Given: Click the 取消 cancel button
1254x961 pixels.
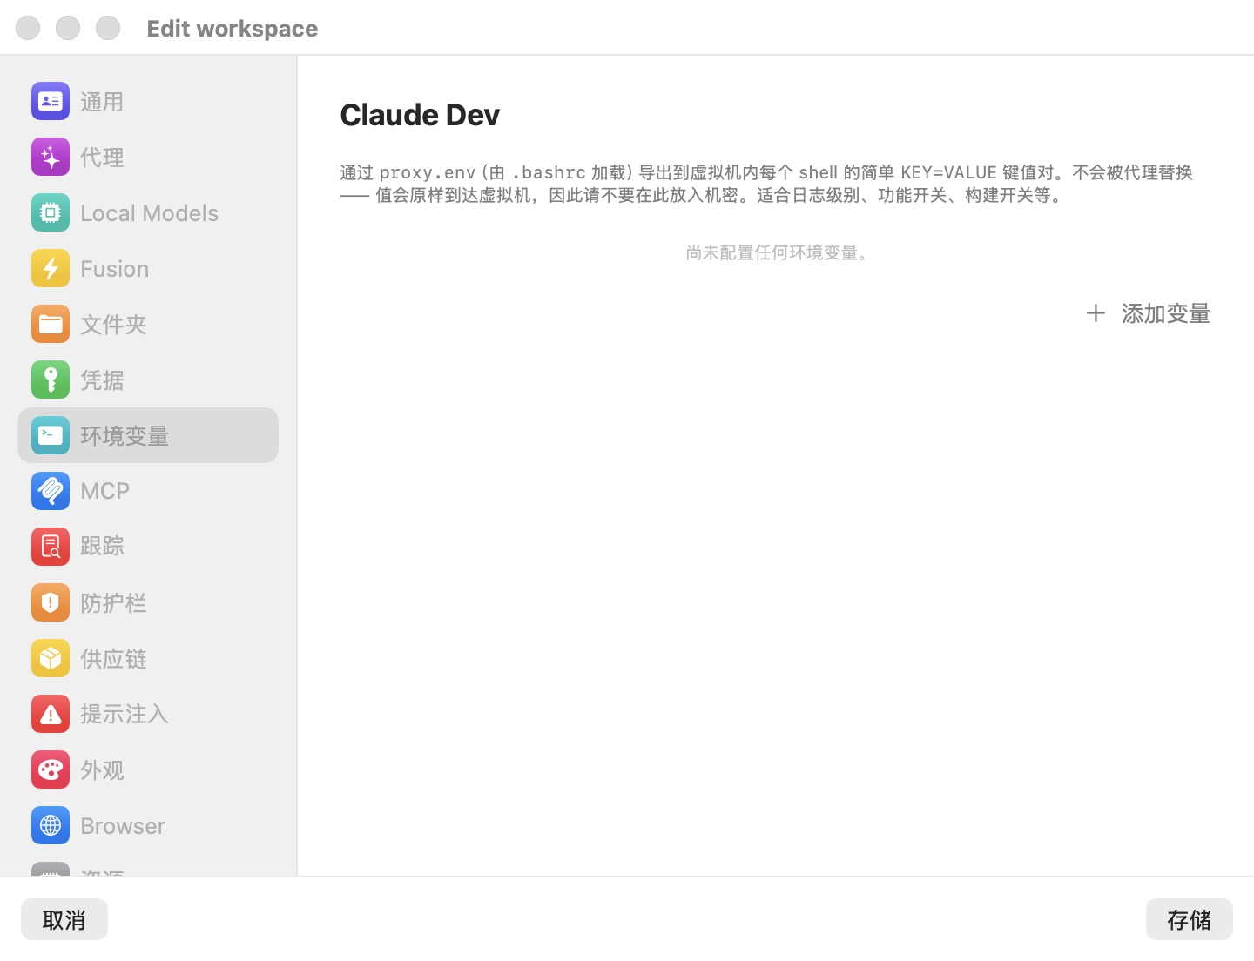Looking at the screenshot, I should [x=64, y=919].
